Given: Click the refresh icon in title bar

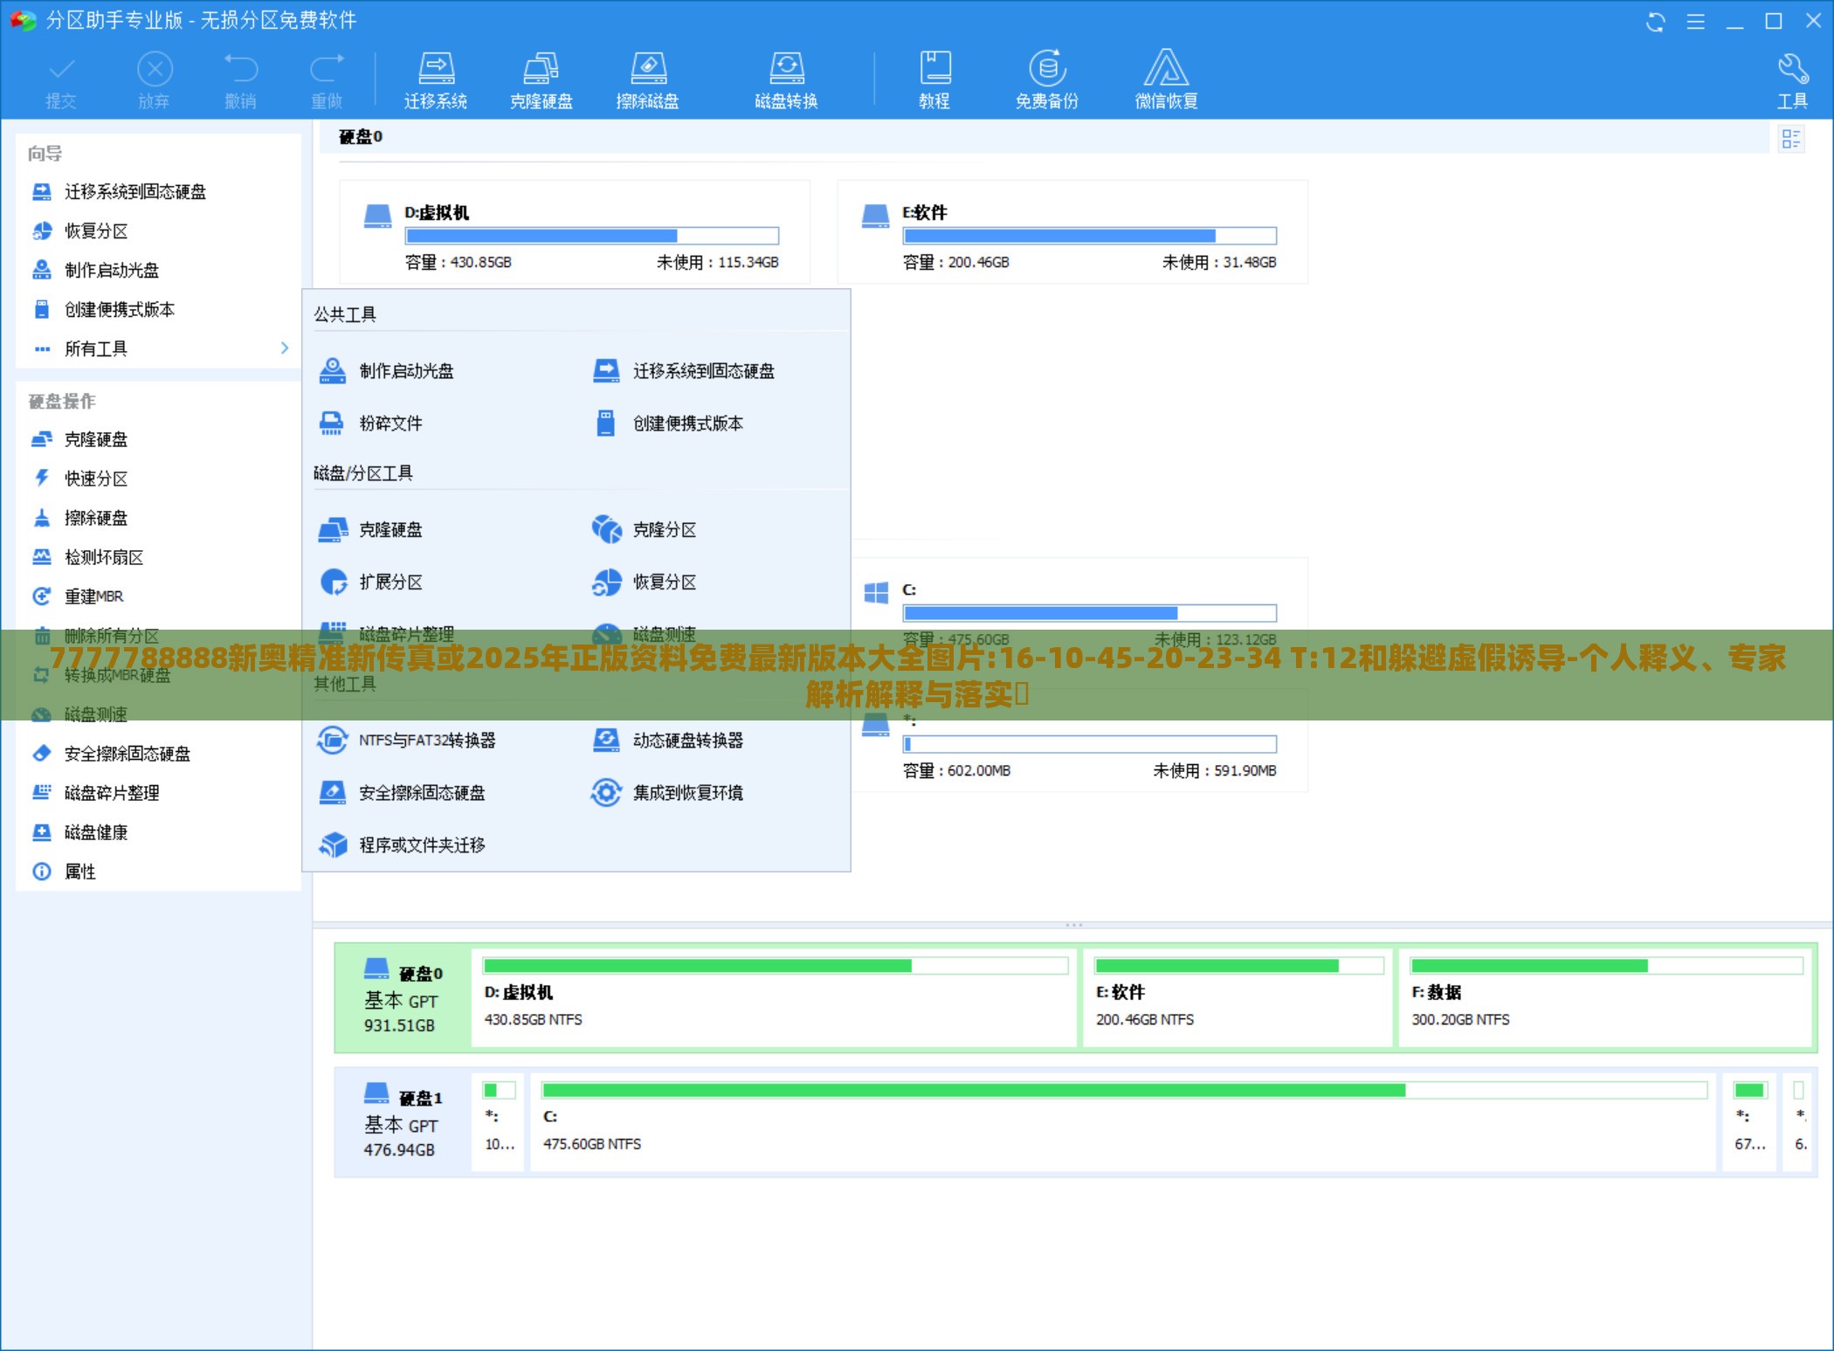Looking at the screenshot, I should tap(1655, 21).
